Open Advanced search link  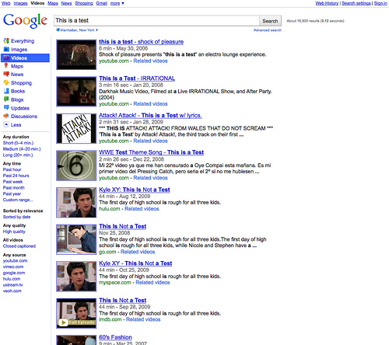point(268,30)
